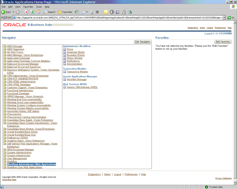
Task: Click the Mail envelope toolbar icon
Action: [84, 12]
